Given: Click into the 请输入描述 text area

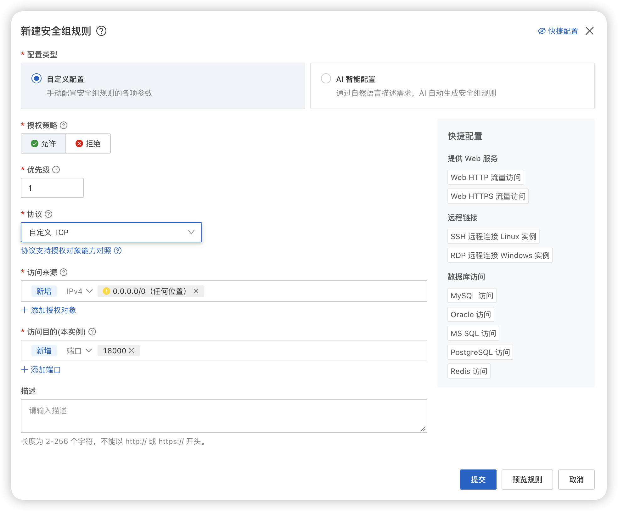Looking at the screenshot, I should [224, 416].
